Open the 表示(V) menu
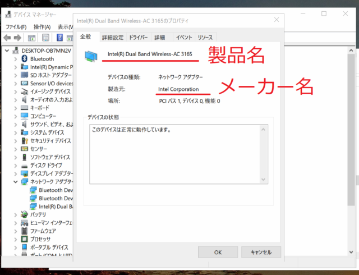The width and height of the screenshot is (359, 275). click(x=65, y=27)
